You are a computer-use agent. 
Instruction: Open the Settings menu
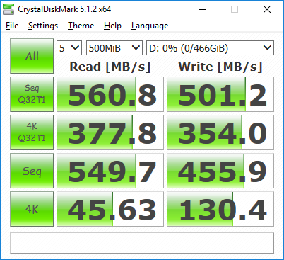[x=43, y=26]
